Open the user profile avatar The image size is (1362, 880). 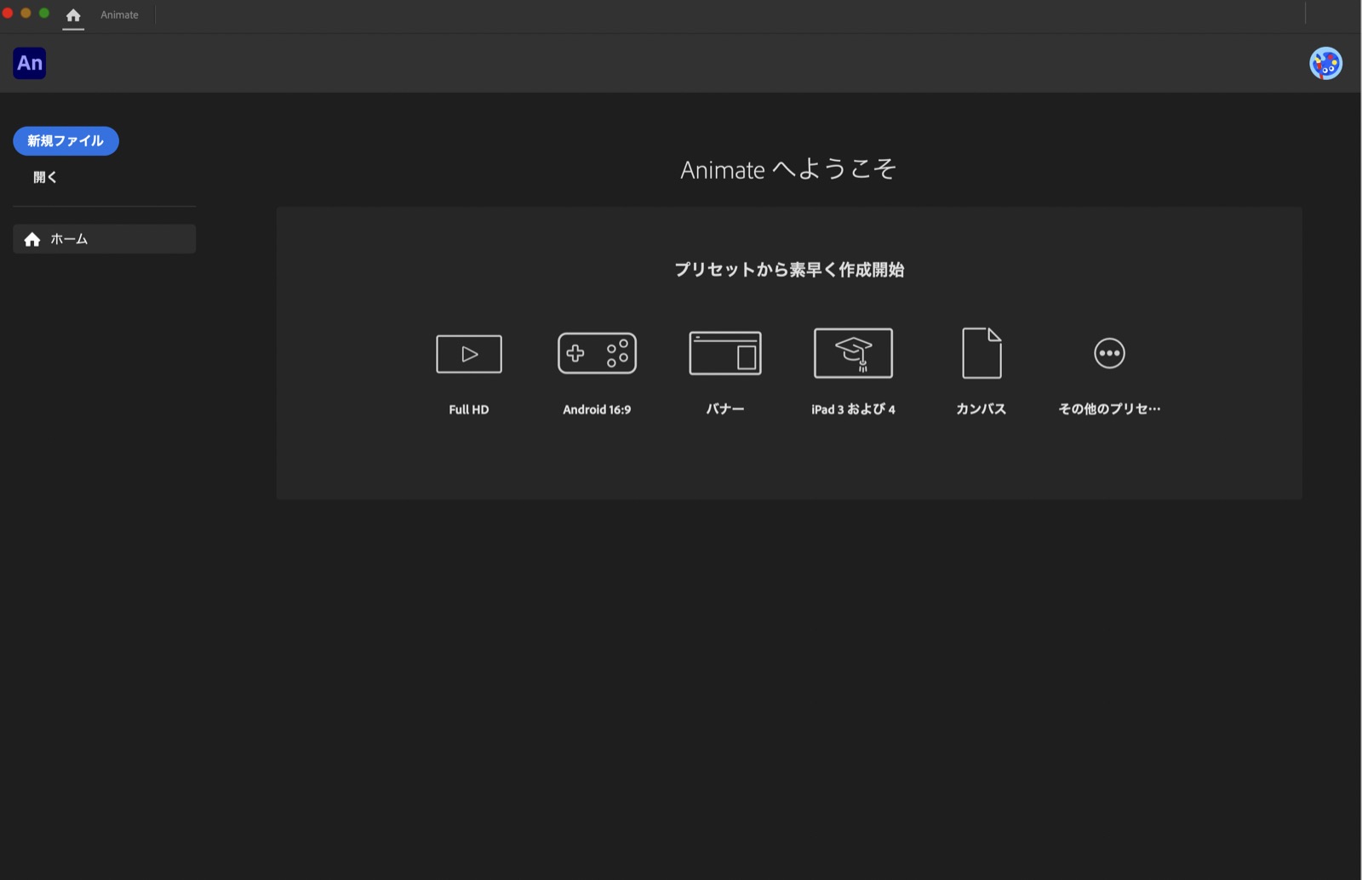pos(1325,63)
